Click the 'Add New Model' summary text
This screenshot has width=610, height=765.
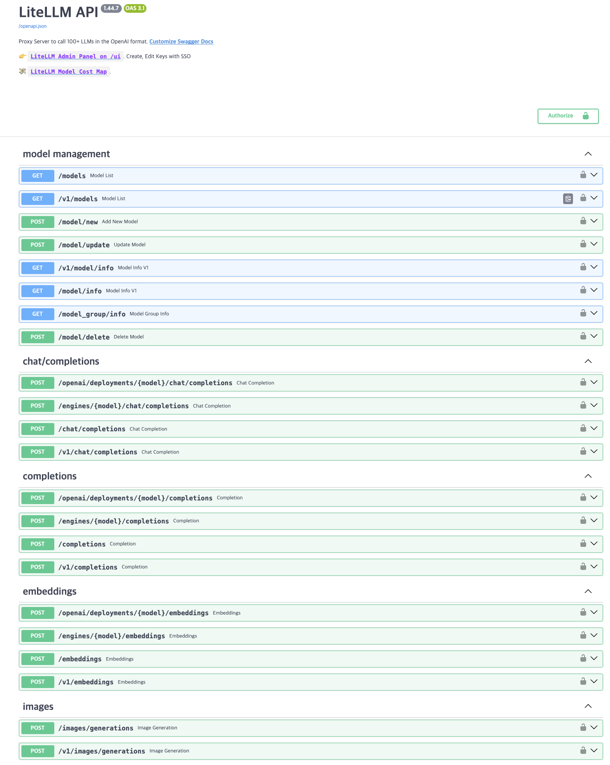pos(120,222)
